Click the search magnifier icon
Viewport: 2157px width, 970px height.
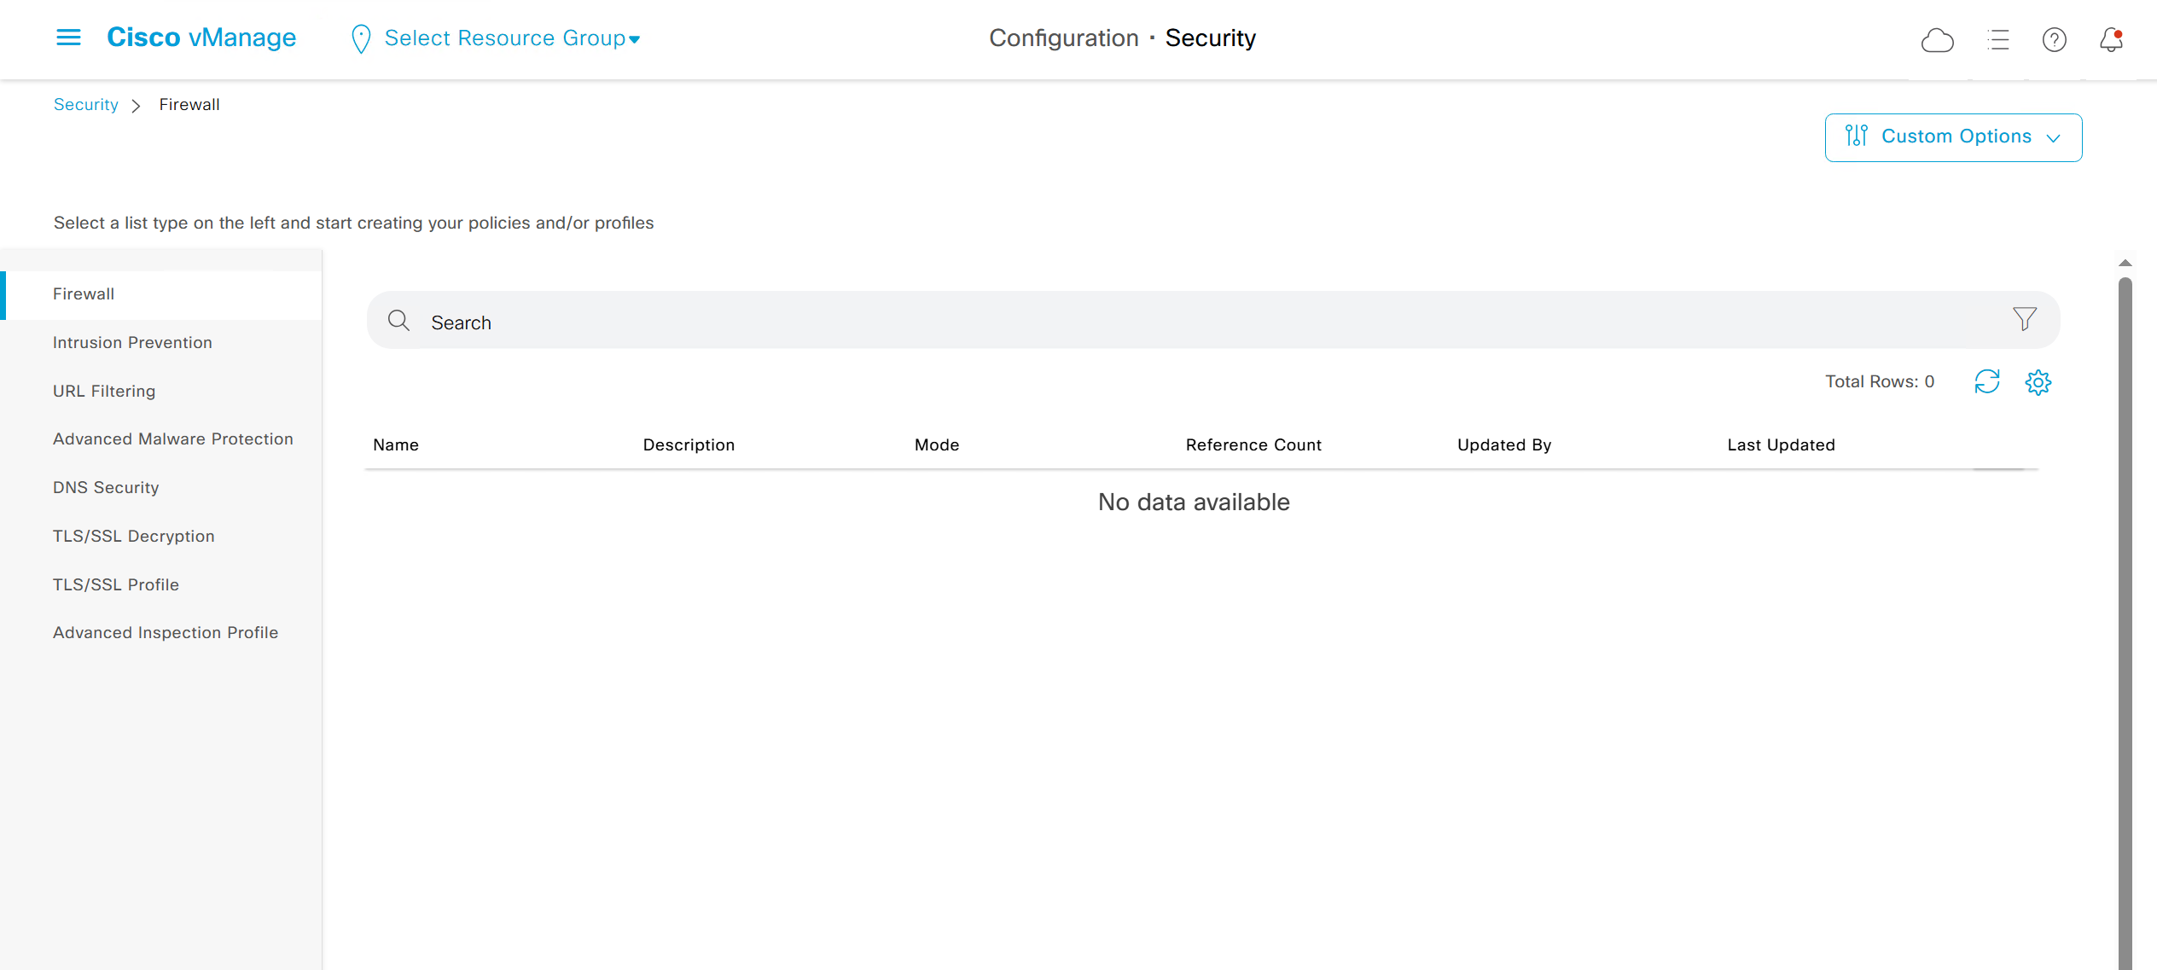[398, 321]
